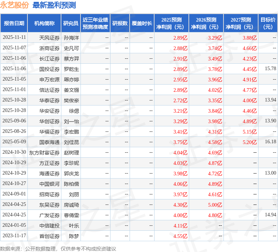The width and height of the screenshot is (278, 252).
Task: Click the 2026预测净利润 column header
Action: click(x=206, y=23)
